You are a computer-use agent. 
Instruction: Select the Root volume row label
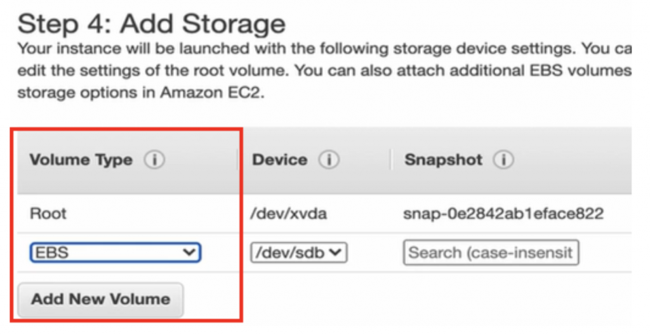point(48,214)
